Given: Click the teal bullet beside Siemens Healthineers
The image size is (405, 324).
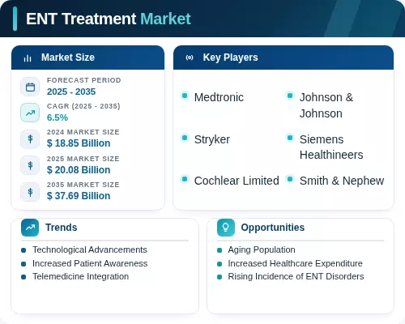Looking at the screenshot, I should pos(290,138).
